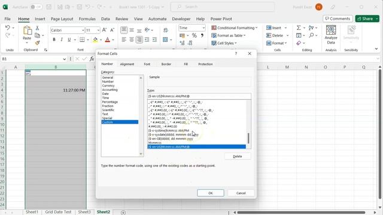
Task: Switch to the Fill tab
Action: (186, 64)
